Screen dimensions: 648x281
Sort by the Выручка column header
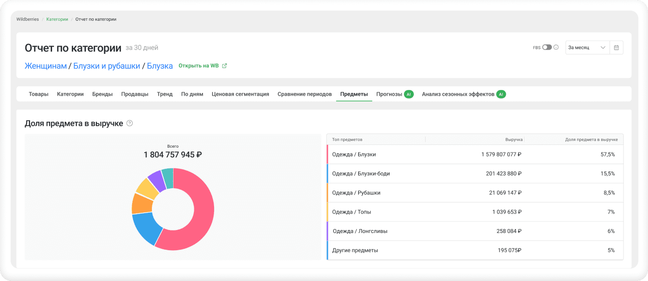513,140
